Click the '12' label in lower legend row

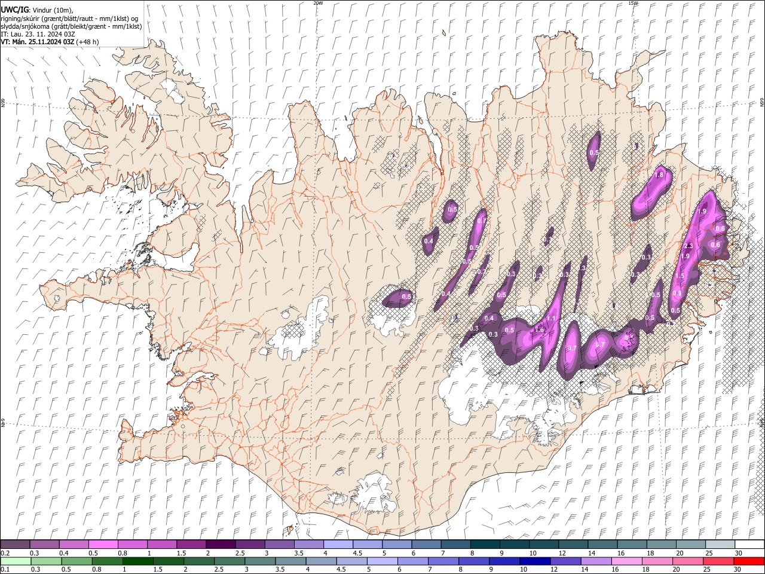pyautogui.click(x=554, y=569)
